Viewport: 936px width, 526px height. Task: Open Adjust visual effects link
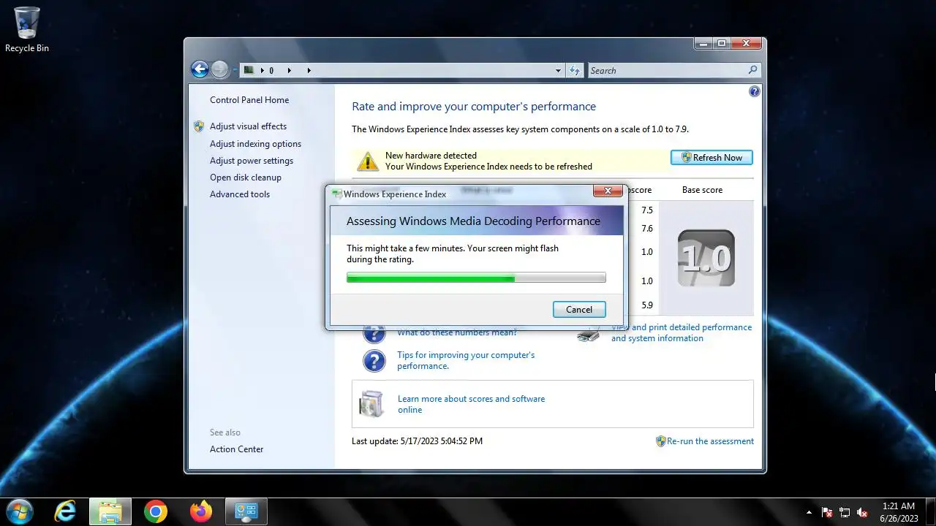(x=248, y=126)
